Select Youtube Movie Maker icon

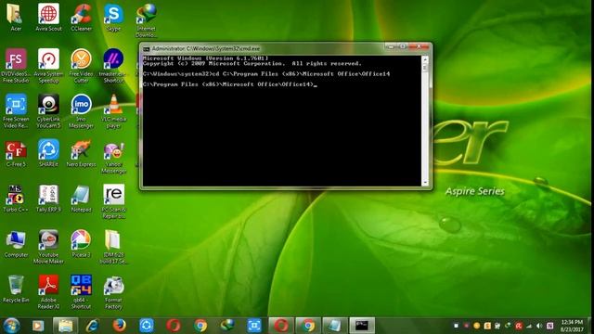(48, 247)
